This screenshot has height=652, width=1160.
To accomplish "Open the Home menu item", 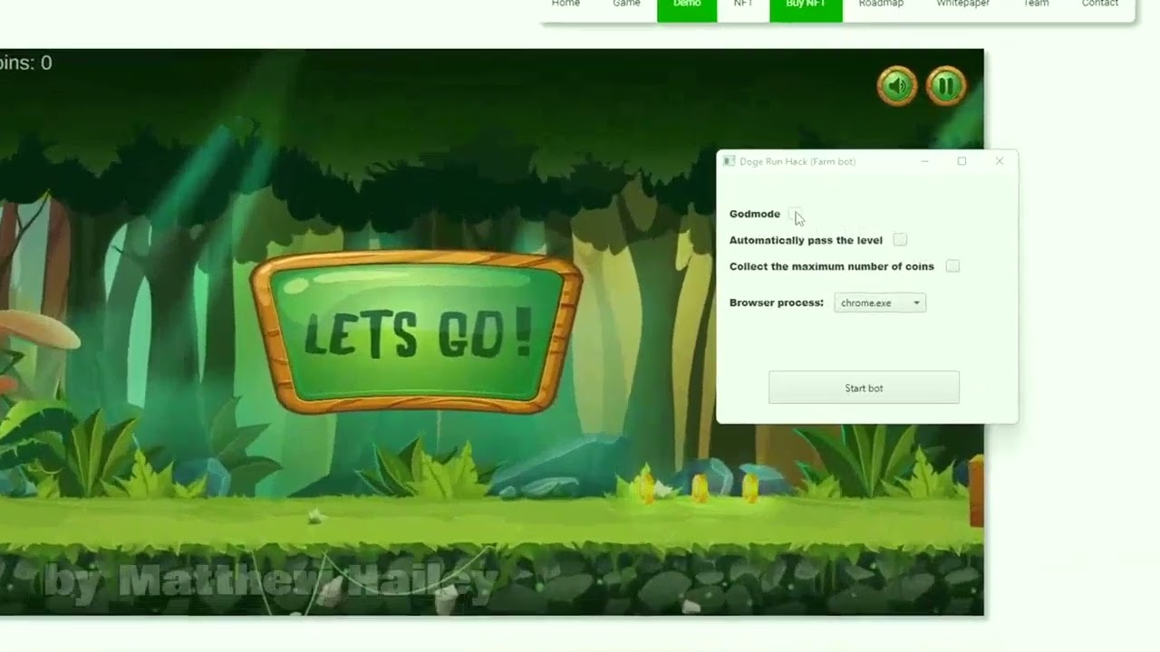I will (x=565, y=4).
